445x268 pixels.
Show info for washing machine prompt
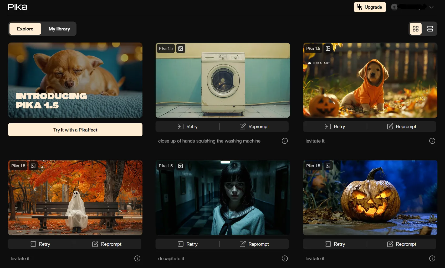pyautogui.click(x=285, y=141)
